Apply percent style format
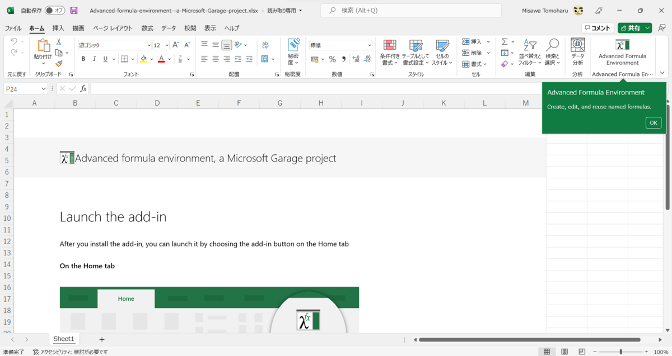The image size is (672, 356). click(332, 59)
